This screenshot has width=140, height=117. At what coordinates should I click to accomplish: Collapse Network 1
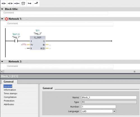(2, 19)
